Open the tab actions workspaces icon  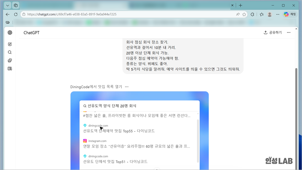pyautogui.click(x=16, y=5)
